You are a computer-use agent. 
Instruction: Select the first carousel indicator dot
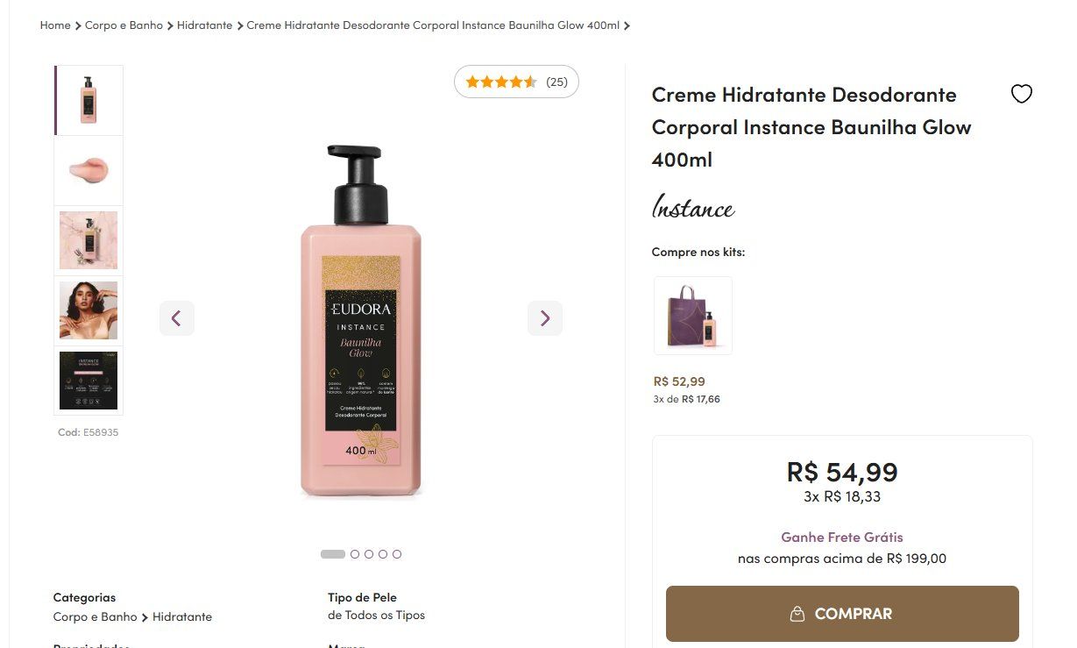tap(333, 554)
